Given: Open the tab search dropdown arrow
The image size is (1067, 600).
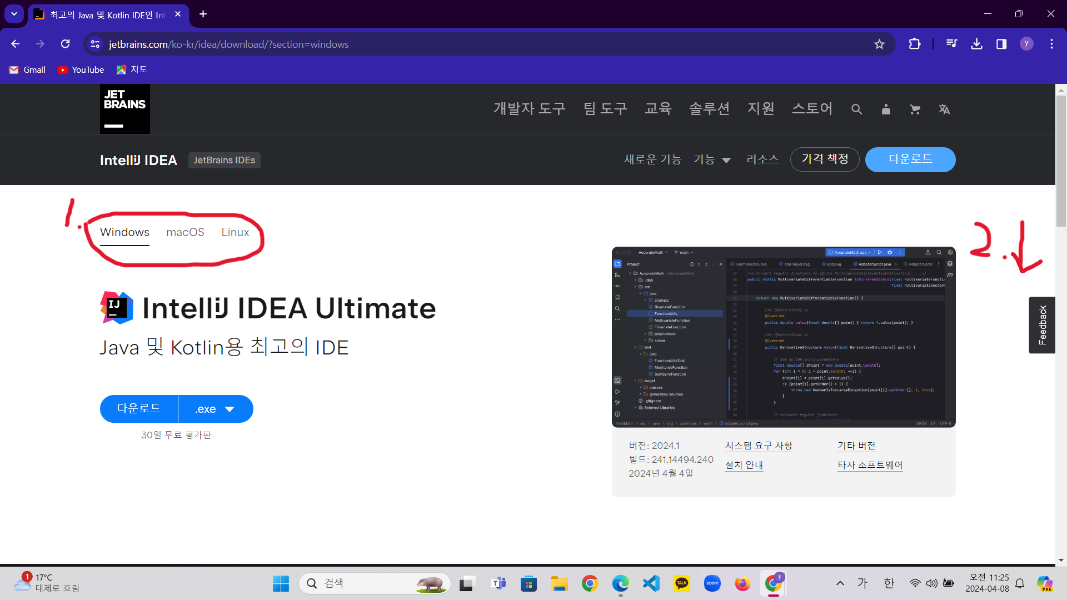Looking at the screenshot, I should click(14, 14).
